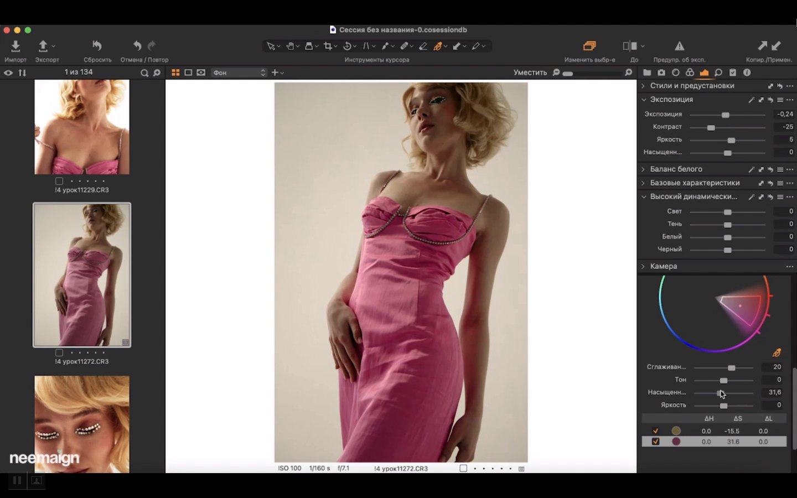Open the library folder tool tab
Image resolution: width=797 pixels, height=498 pixels.
pos(646,72)
